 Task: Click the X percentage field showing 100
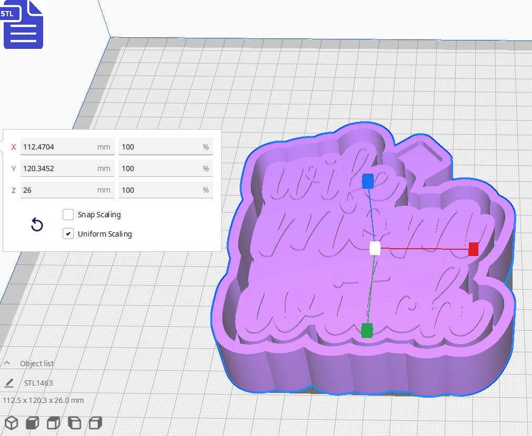(166, 147)
